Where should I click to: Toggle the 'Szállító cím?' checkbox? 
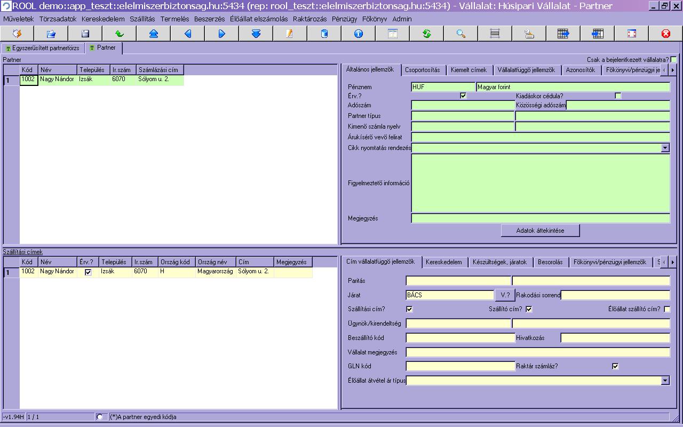click(x=529, y=309)
